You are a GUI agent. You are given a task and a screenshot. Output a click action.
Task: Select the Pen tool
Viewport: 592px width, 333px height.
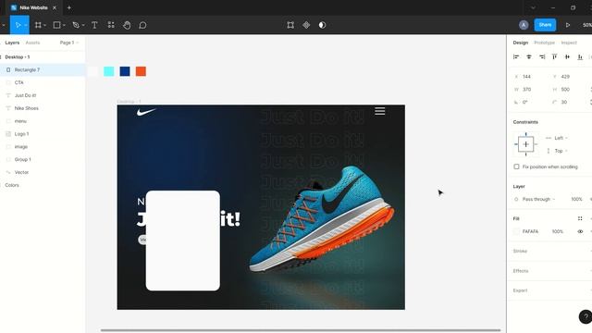pos(76,25)
